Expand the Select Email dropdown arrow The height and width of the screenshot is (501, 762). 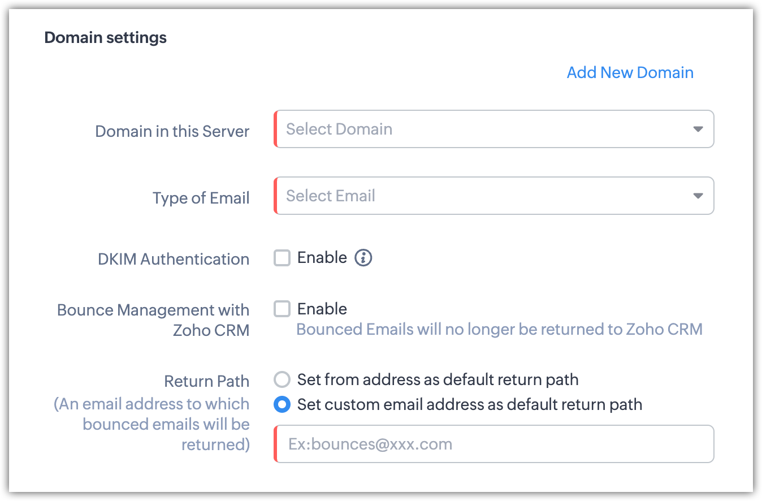[698, 196]
